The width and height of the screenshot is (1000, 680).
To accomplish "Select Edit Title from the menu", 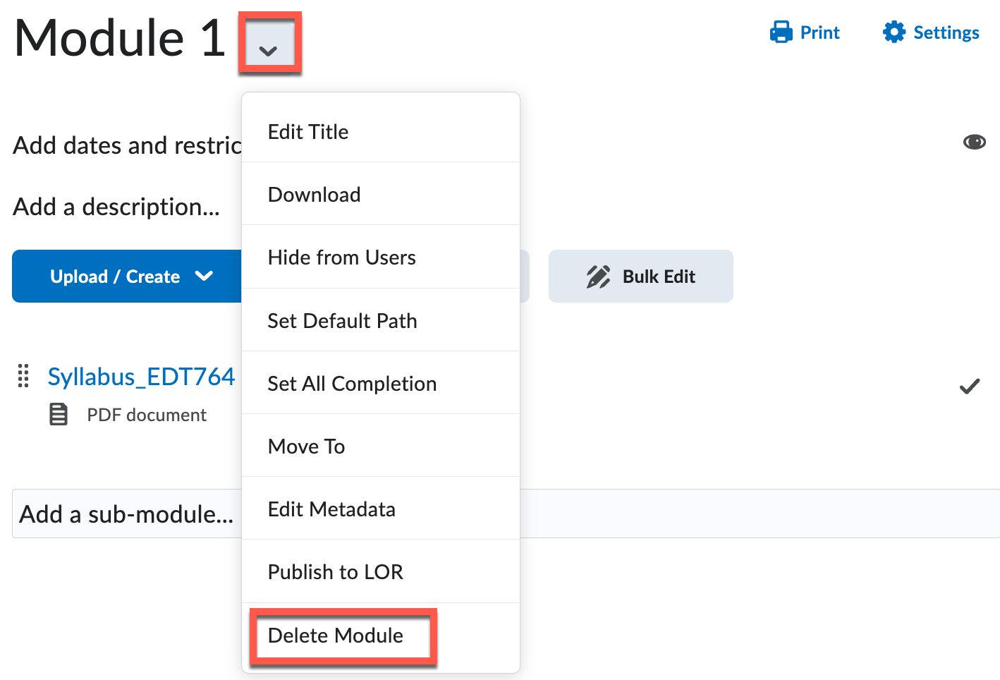I will (x=307, y=131).
